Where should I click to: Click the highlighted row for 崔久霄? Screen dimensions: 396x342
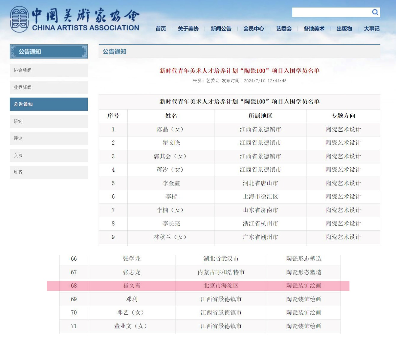pyautogui.click(x=198, y=286)
